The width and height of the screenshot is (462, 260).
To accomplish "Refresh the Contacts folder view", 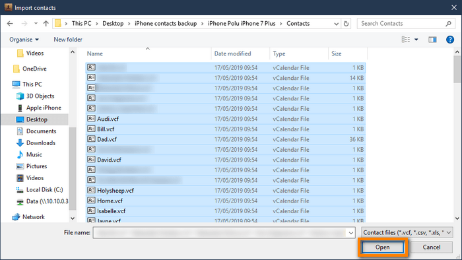I will 346,24.
